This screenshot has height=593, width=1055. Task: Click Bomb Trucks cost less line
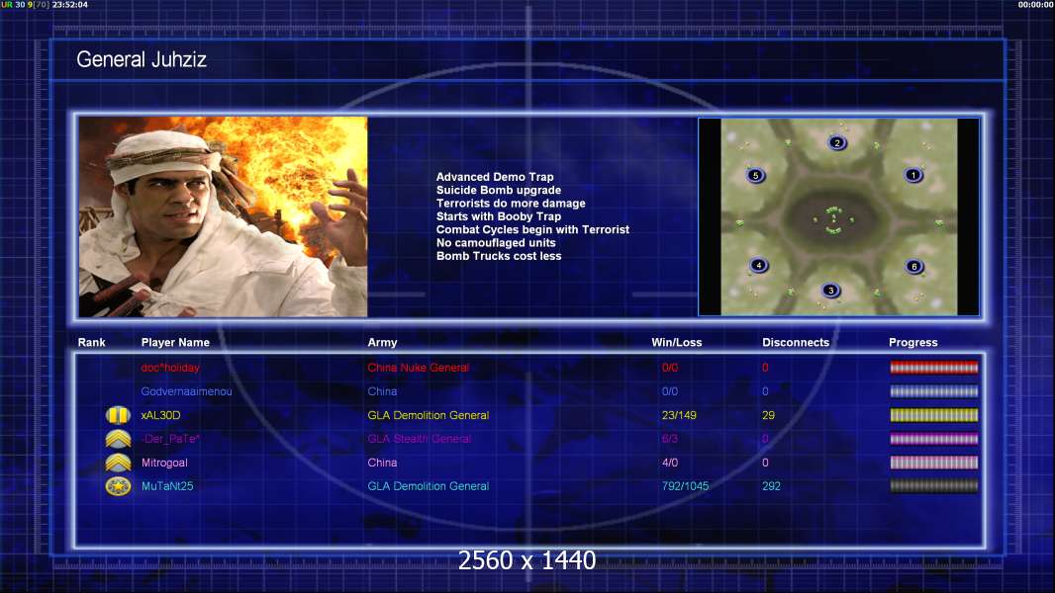499,256
